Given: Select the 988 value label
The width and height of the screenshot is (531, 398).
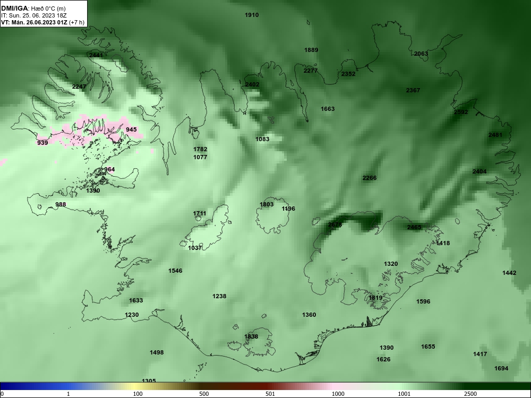Looking at the screenshot, I should 61,204.
